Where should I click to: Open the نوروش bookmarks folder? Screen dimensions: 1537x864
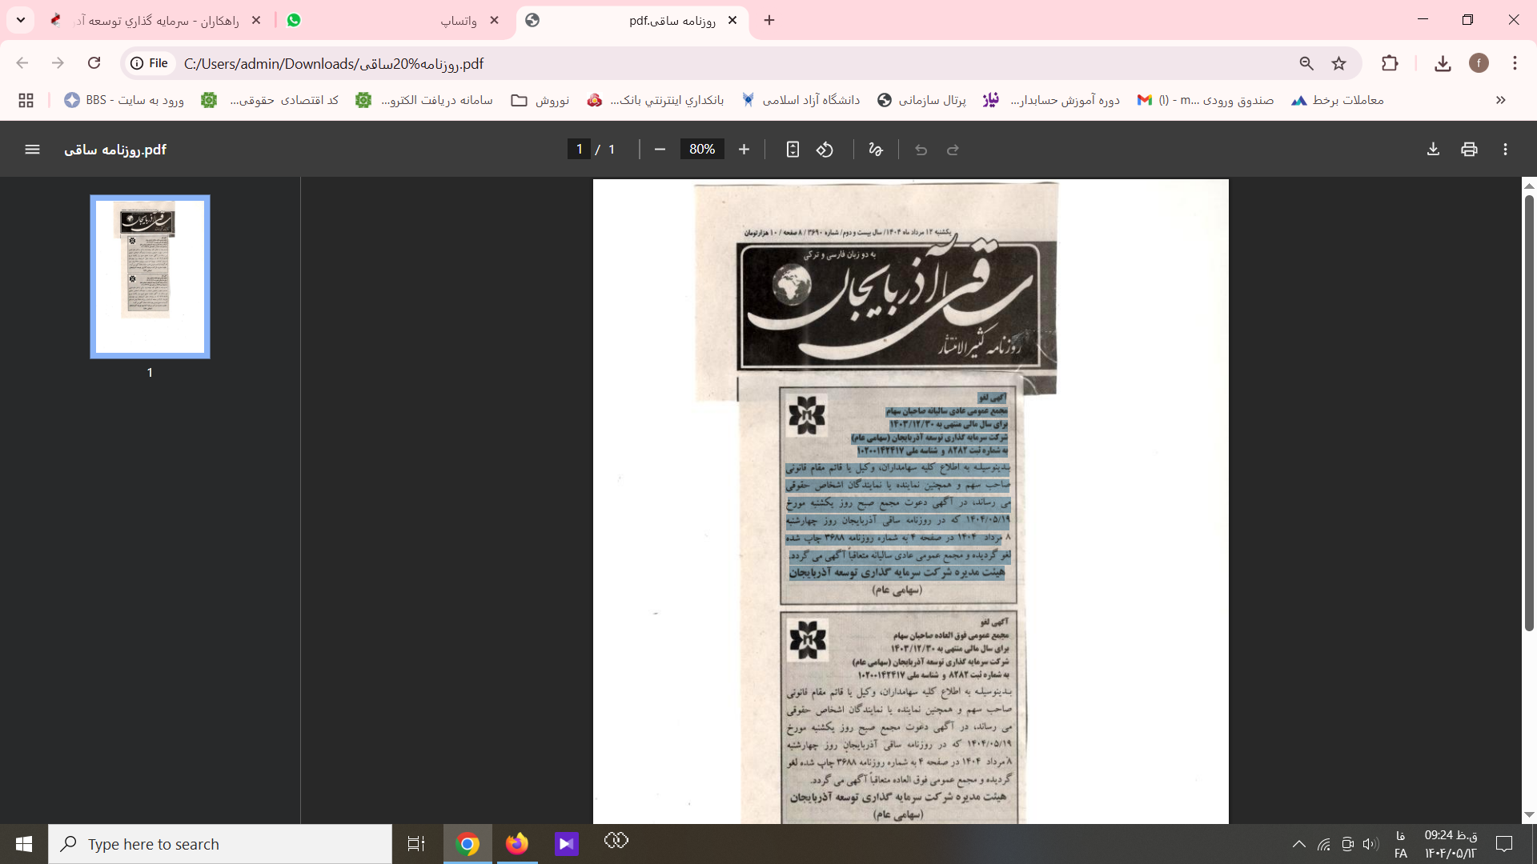tap(540, 100)
